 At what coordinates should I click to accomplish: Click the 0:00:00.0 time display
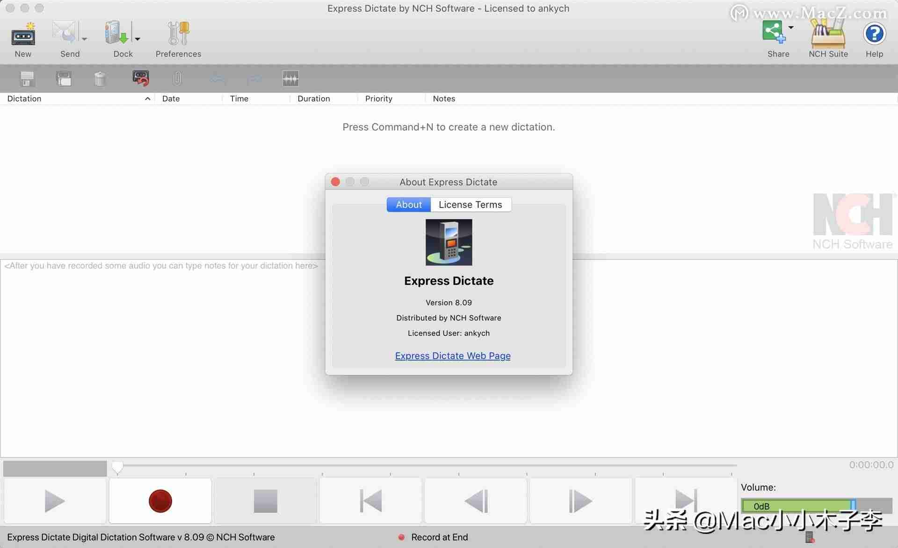point(871,465)
